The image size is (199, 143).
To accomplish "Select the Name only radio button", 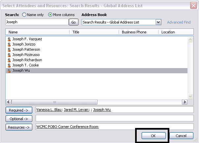I will 24,15.
